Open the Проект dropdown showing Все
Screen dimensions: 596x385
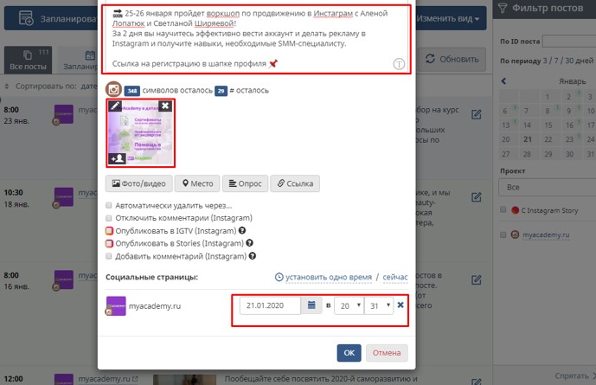(547, 187)
